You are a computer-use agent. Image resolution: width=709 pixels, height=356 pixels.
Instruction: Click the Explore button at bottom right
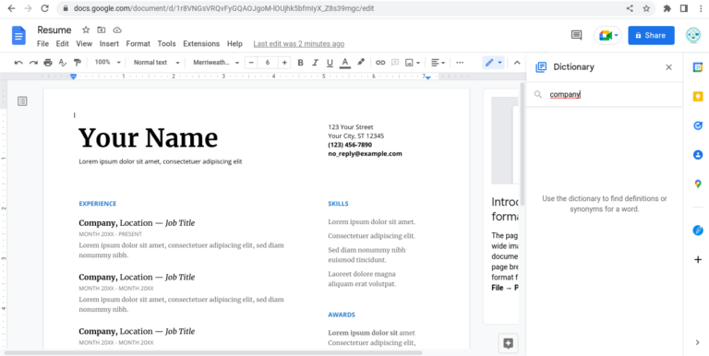pyautogui.click(x=509, y=343)
